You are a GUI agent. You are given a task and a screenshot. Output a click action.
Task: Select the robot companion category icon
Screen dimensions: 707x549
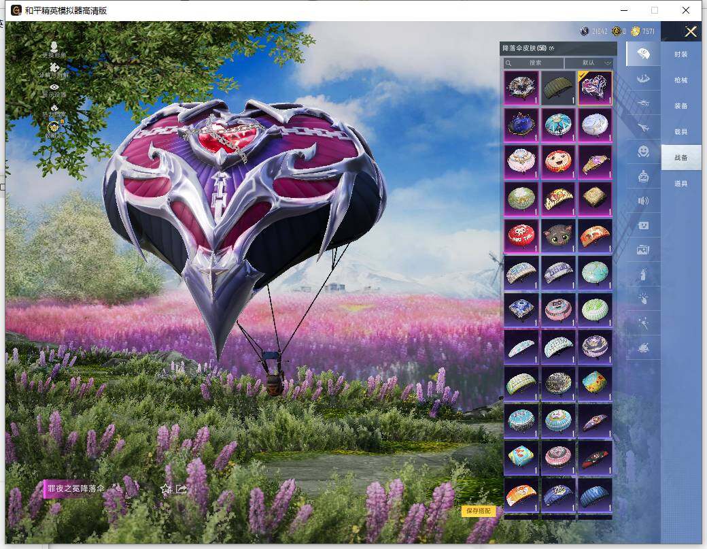[x=643, y=176]
